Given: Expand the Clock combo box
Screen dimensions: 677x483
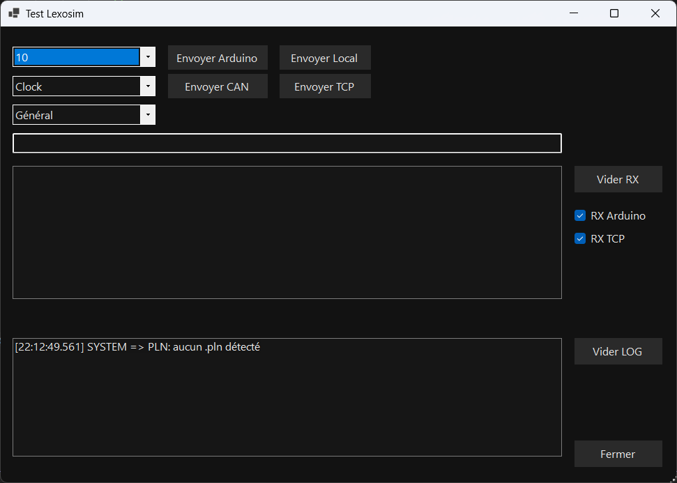Looking at the screenshot, I should pos(147,86).
